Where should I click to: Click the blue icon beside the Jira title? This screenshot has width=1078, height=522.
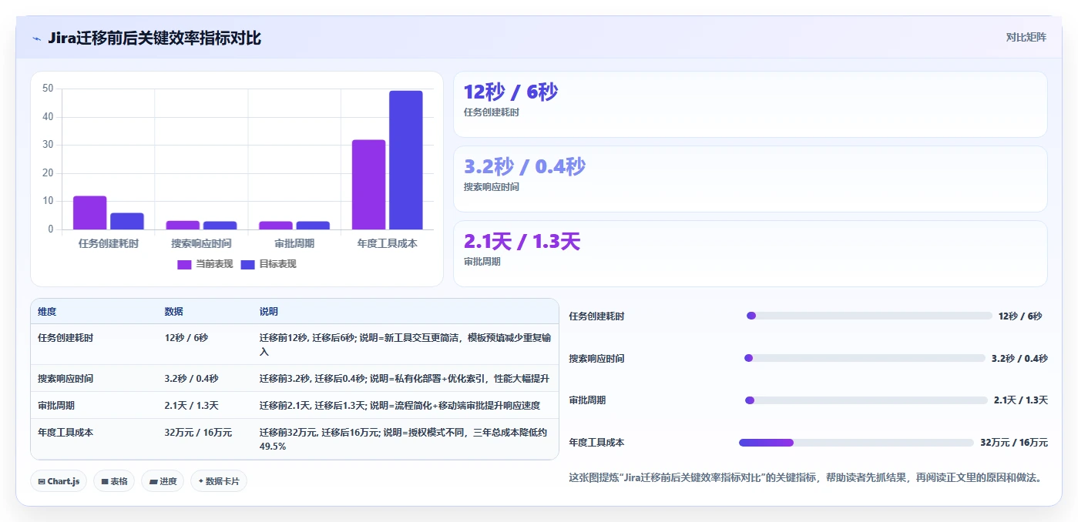[x=36, y=38]
